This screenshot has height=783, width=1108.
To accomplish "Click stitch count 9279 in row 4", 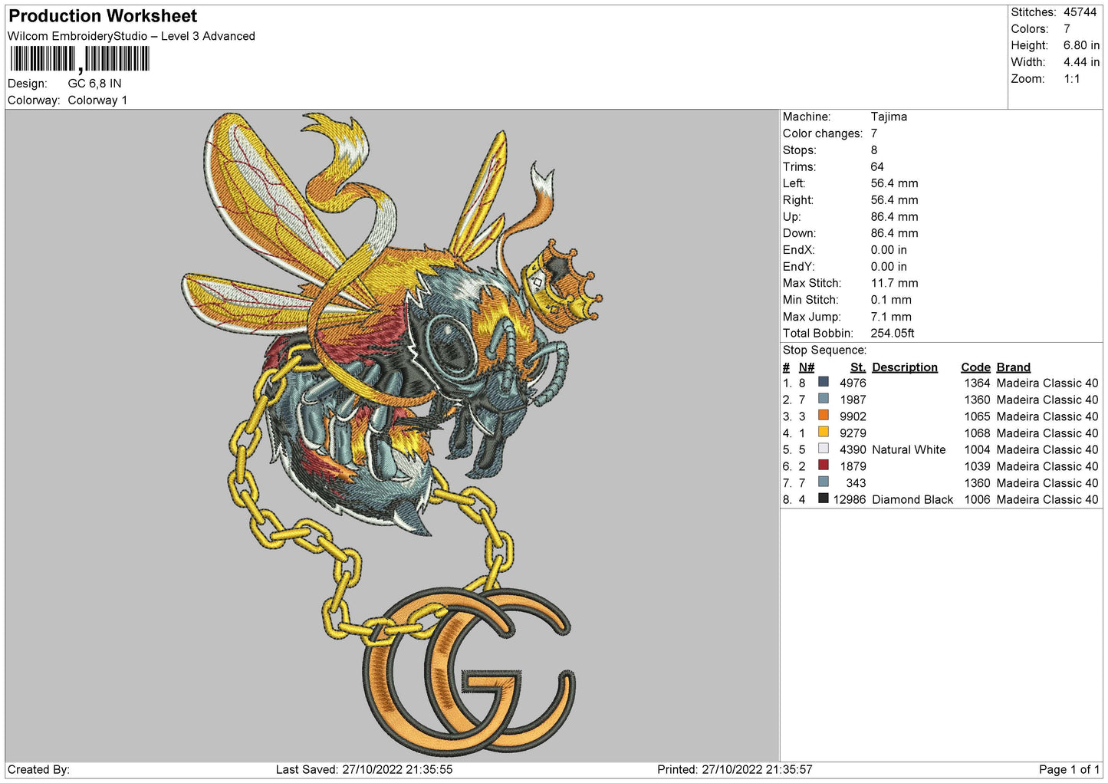I will pyautogui.click(x=853, y=433).
